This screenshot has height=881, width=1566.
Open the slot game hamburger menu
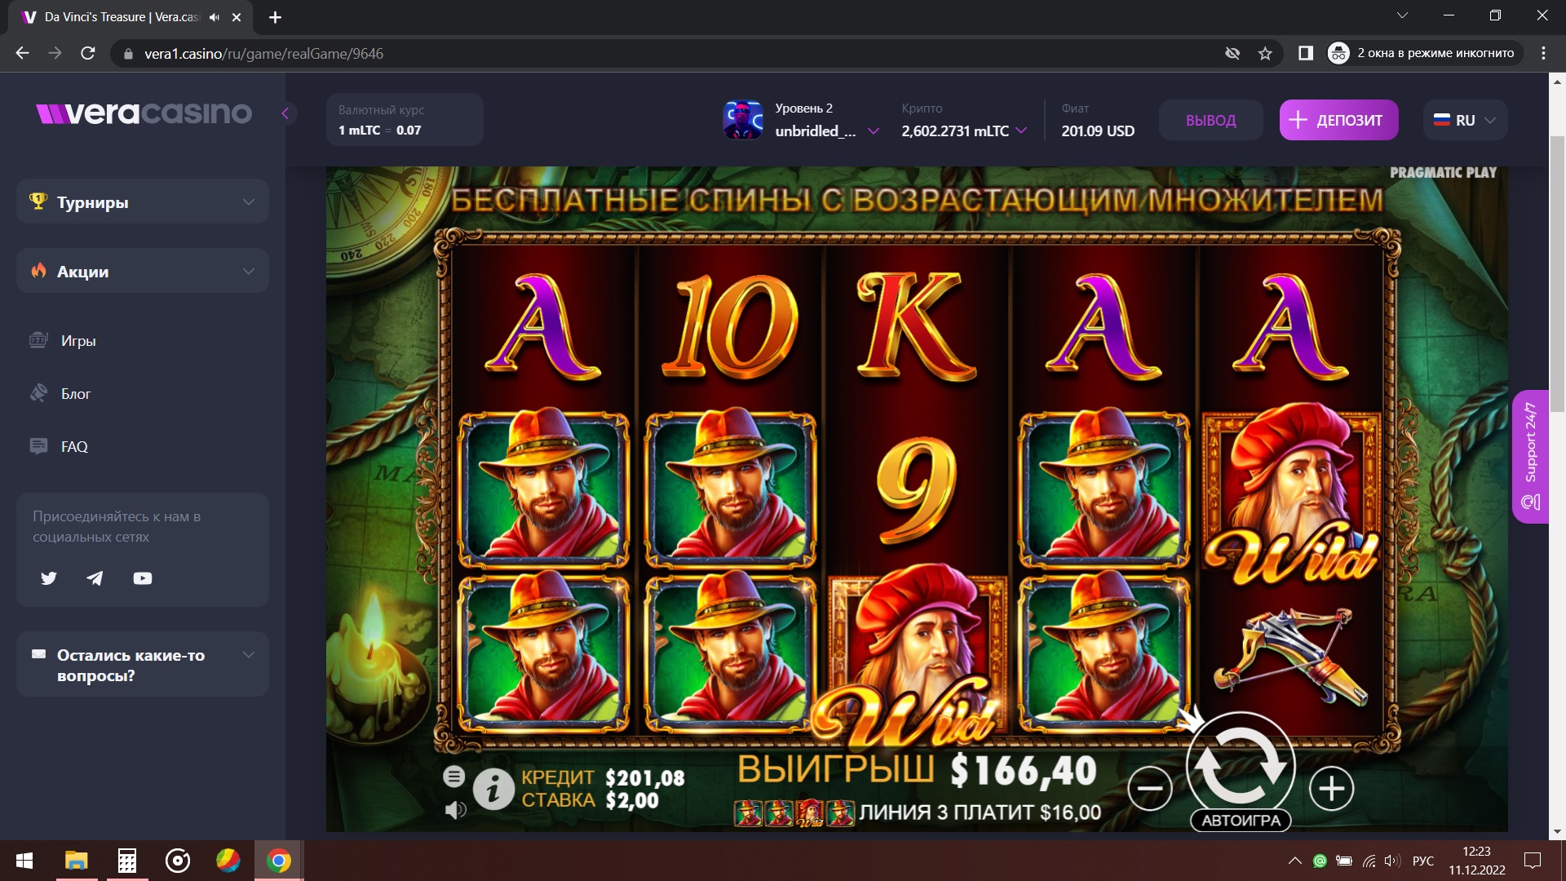(x=454, y=776)
